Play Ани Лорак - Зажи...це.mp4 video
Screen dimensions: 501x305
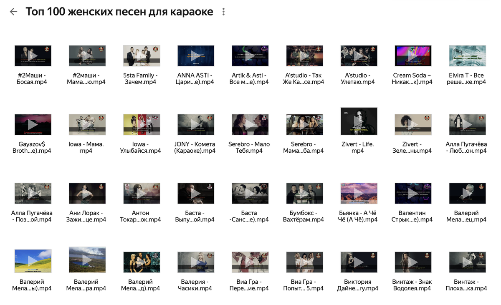tap(87, 193)
